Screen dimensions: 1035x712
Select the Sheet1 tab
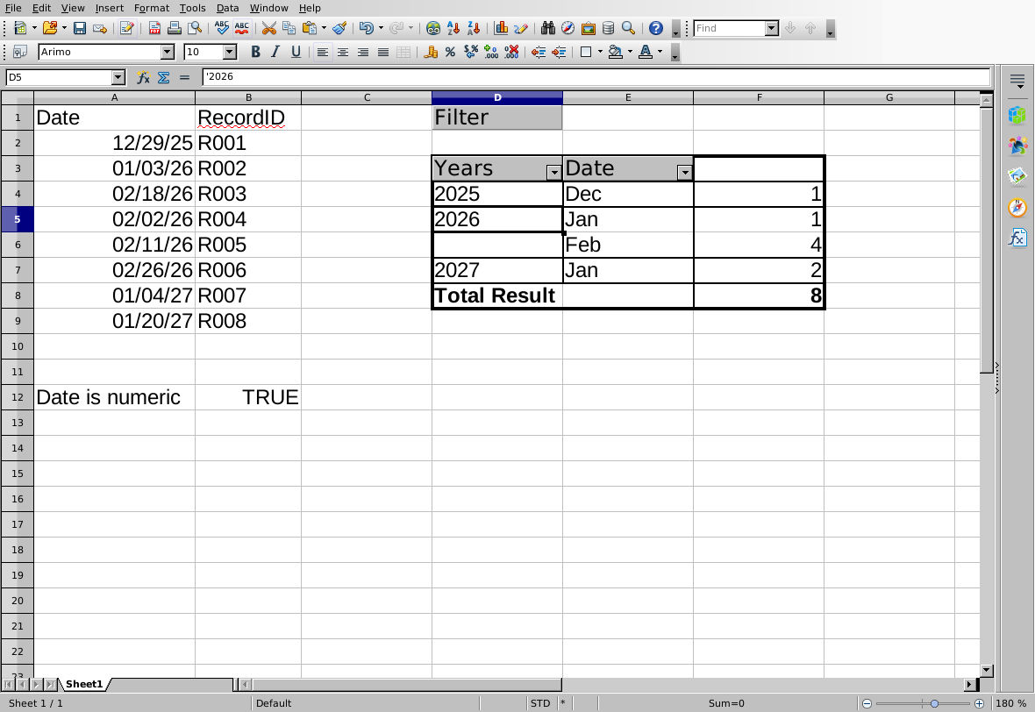click(x=84, y=684)
